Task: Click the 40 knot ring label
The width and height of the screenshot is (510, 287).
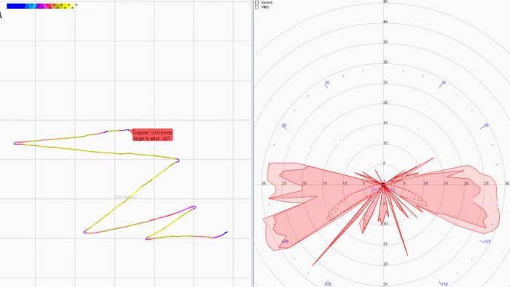Action: click(385, 22)
